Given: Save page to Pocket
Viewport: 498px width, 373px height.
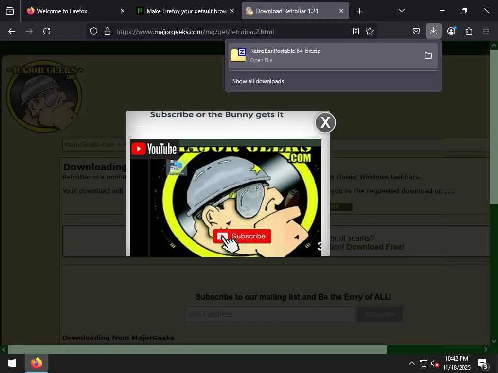Looking at the screenshot, I should (416, 31).
